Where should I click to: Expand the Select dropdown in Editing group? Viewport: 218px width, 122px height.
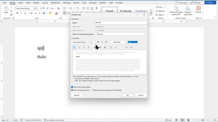tap(164, 15)
